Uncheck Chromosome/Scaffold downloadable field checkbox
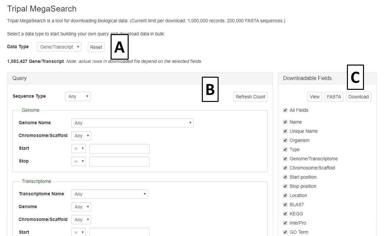The width and height of the screenshot is (384, 236). click(x=285, y=168)
